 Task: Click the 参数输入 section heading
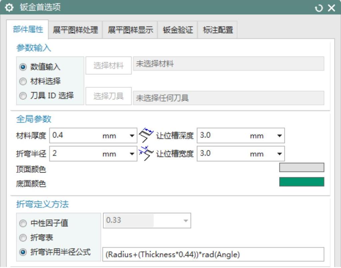34,48
